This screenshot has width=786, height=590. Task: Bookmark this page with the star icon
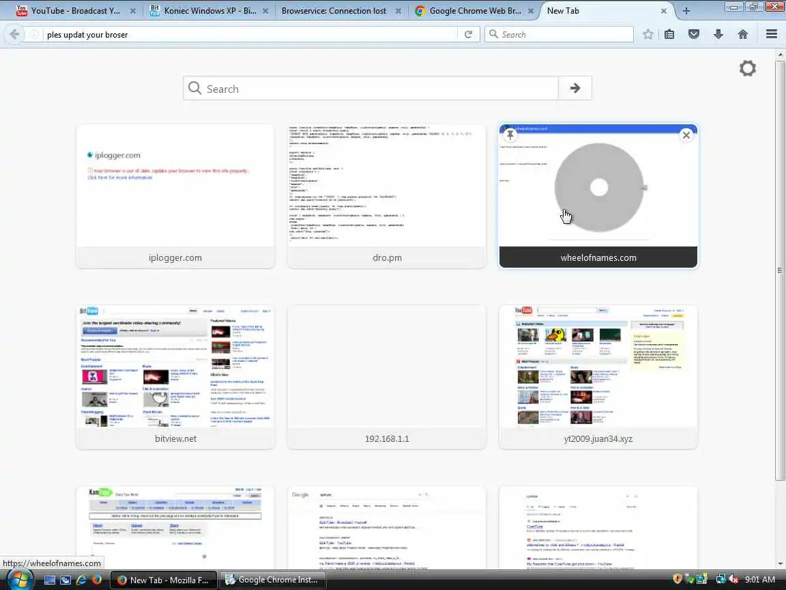647,34
